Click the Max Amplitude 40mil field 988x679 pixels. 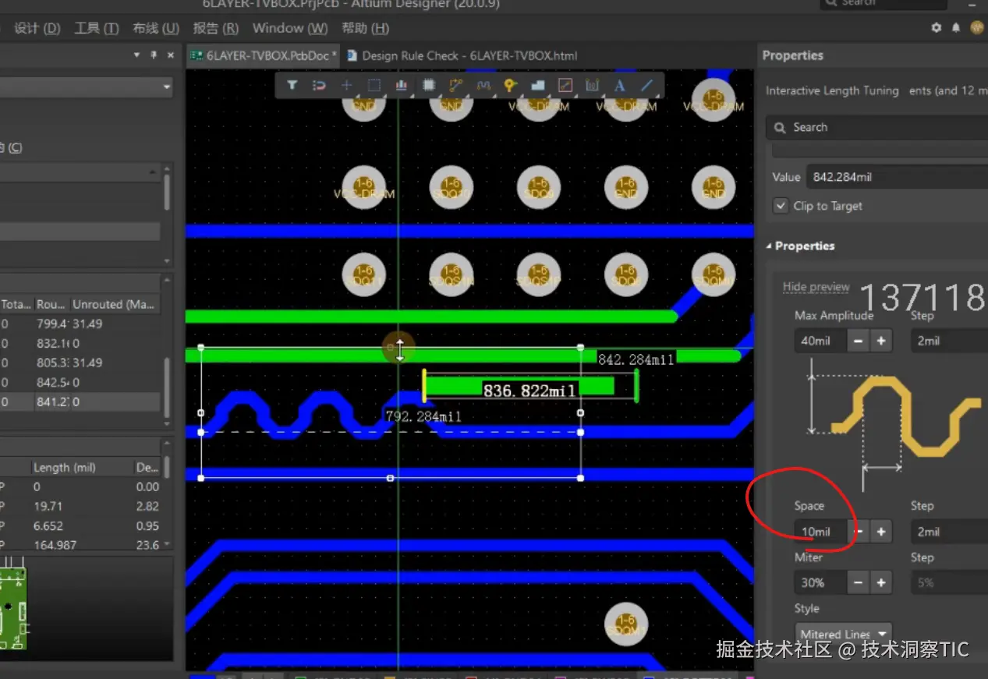pyautogui.click(x=821, y=341)
